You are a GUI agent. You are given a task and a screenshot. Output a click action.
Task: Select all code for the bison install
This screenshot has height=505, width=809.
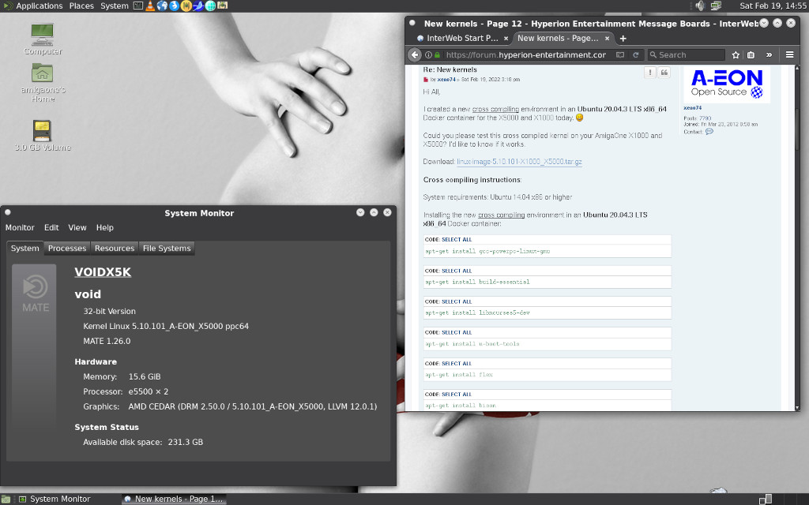[x=457, y=395]
